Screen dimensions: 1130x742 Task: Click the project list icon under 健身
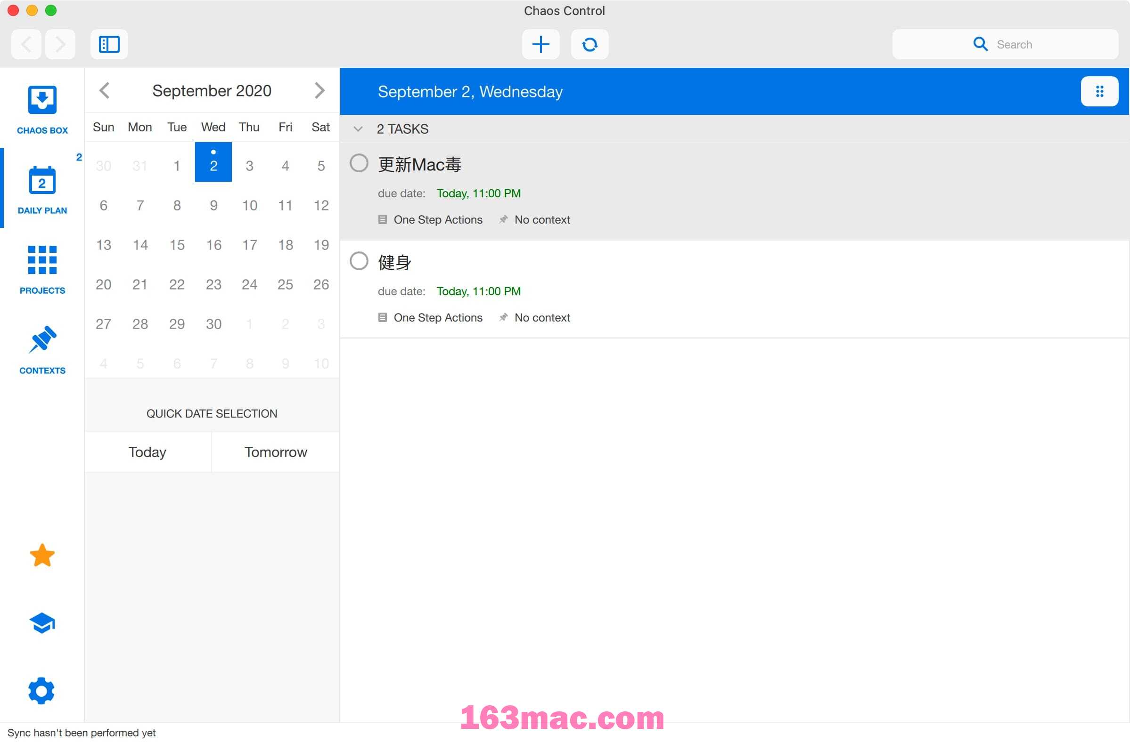(383, 317)
